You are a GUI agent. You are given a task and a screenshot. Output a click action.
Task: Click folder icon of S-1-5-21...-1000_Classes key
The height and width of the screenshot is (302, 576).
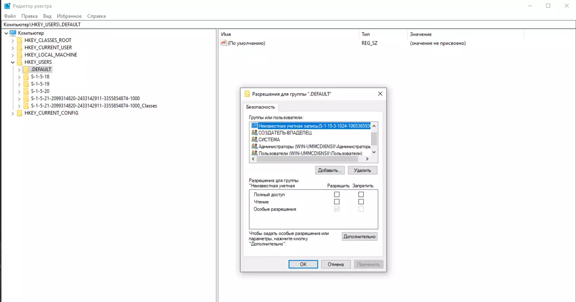click(26, 106)
